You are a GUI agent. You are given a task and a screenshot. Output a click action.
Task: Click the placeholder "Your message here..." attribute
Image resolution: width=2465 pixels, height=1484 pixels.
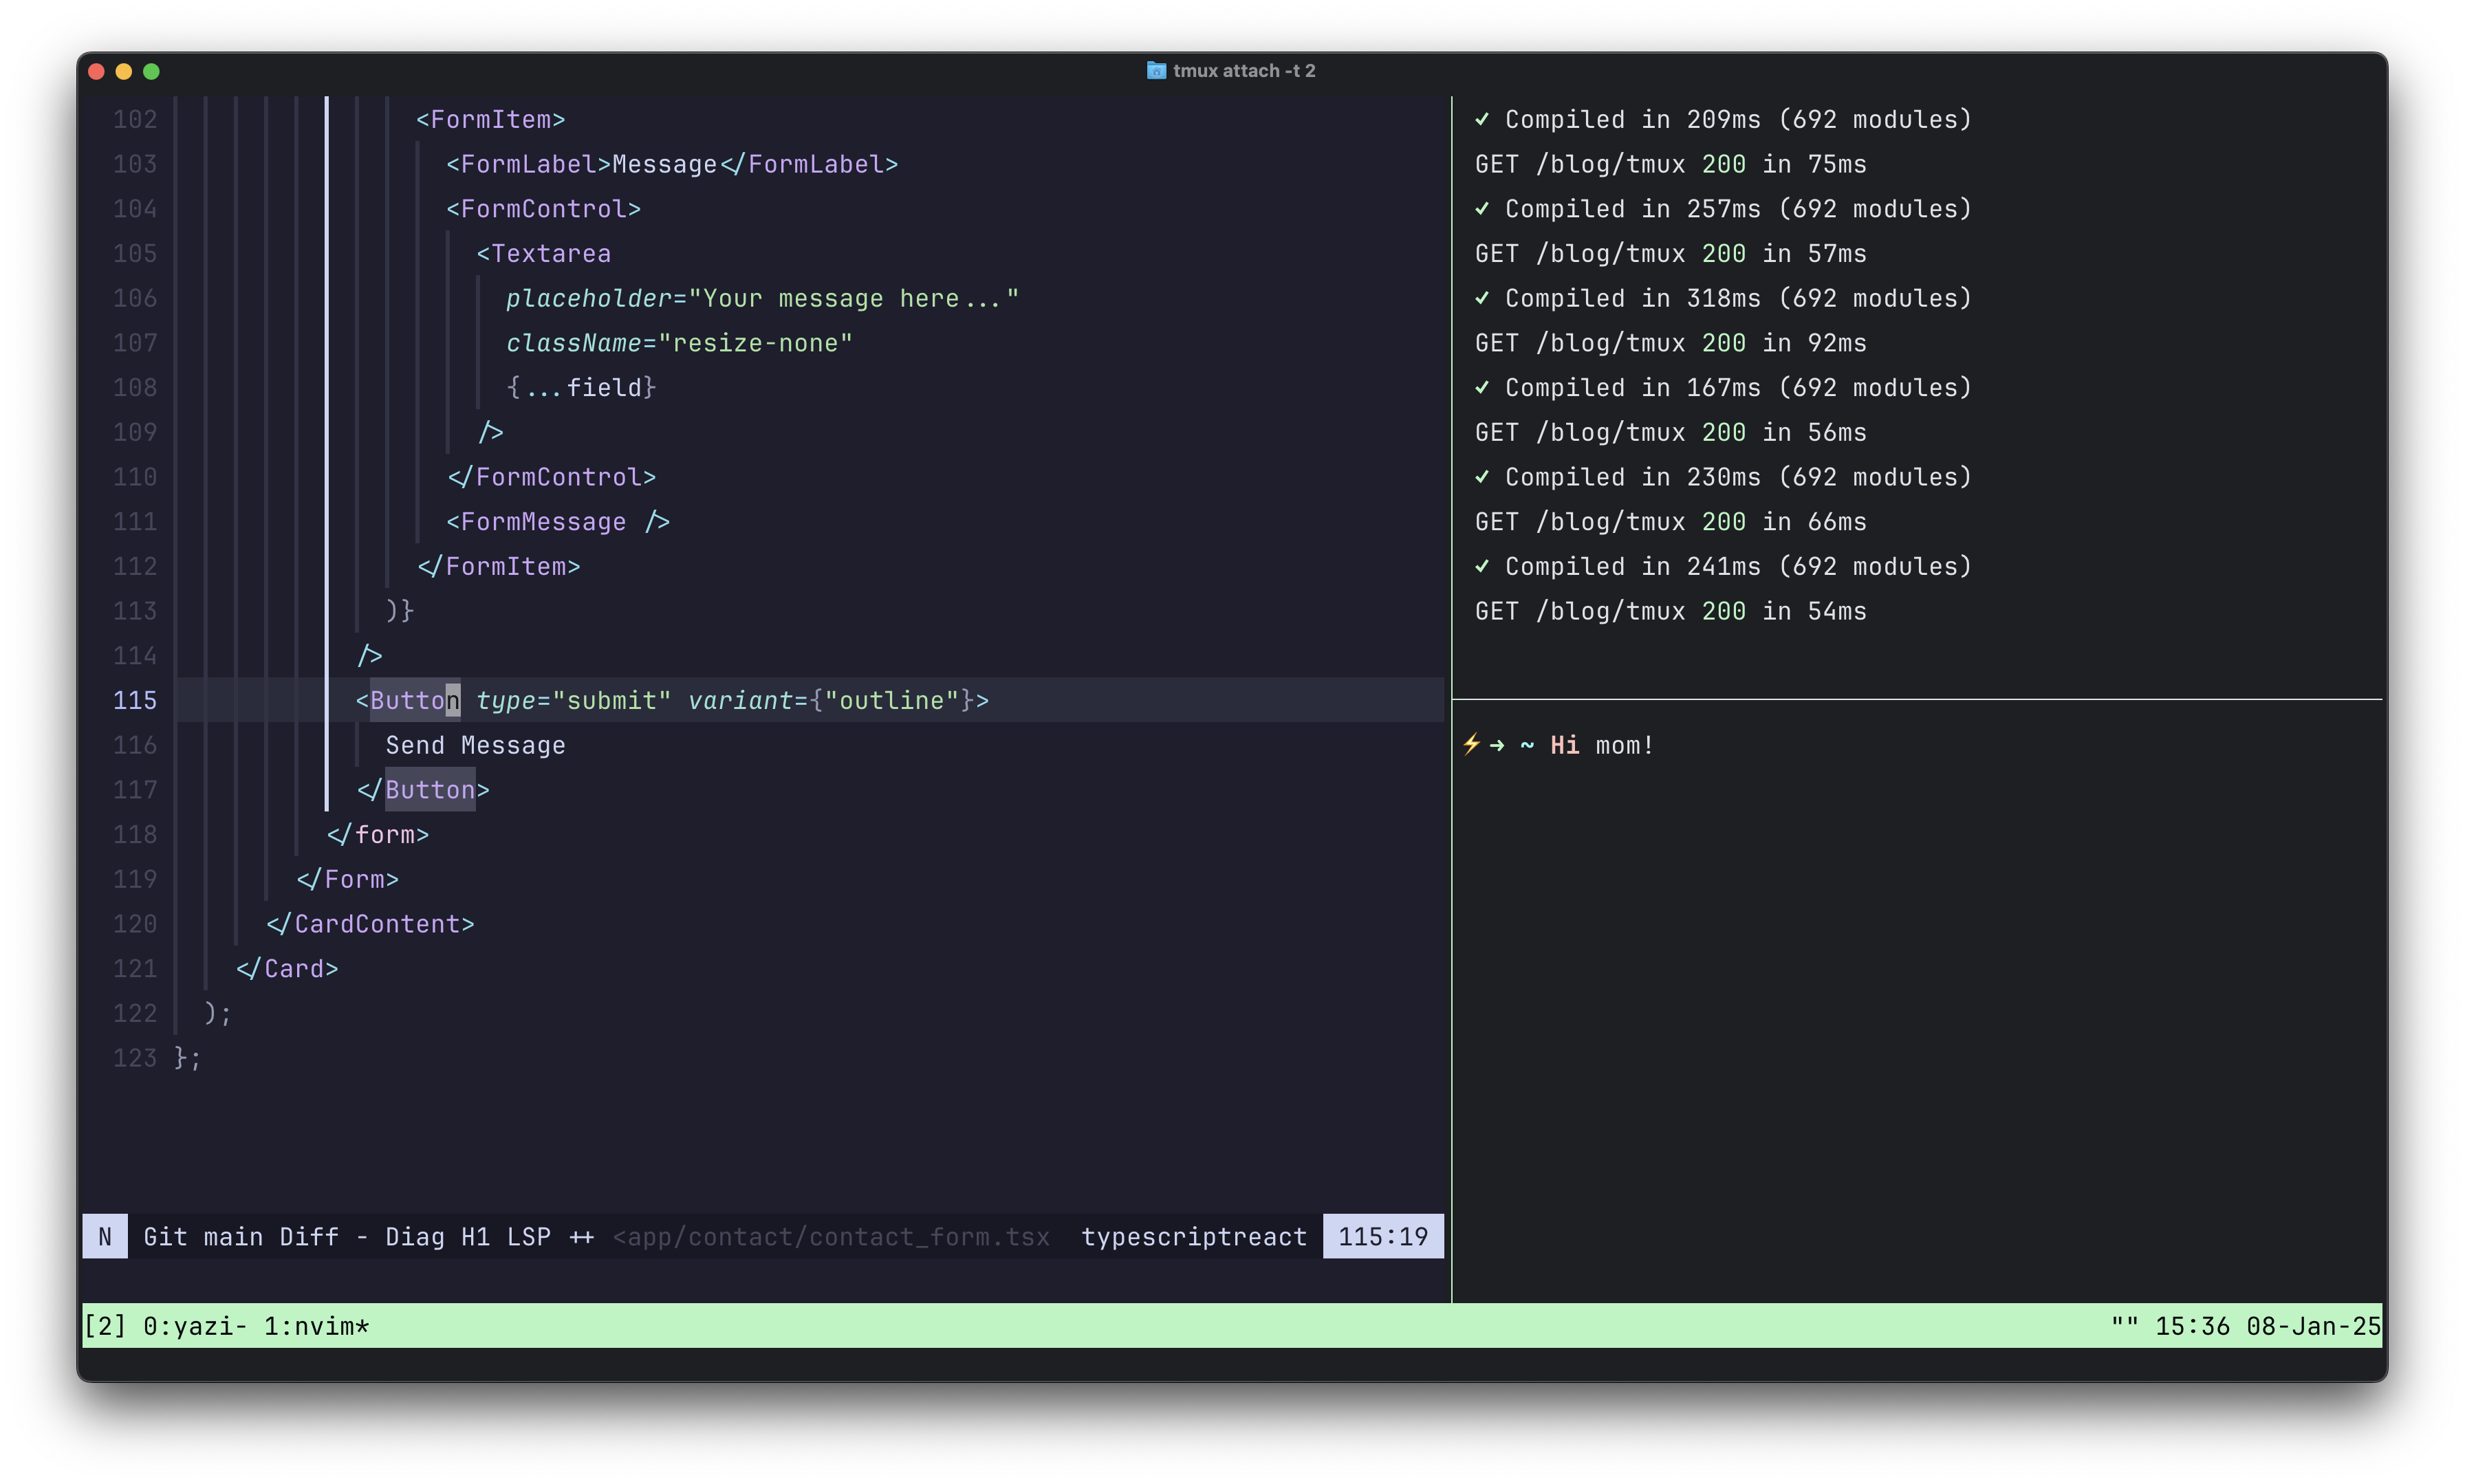763,298
